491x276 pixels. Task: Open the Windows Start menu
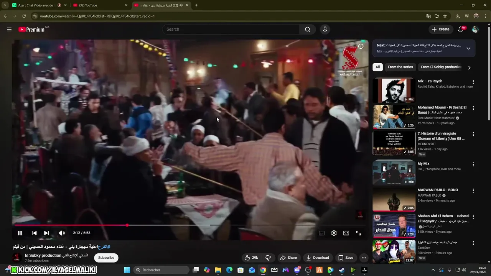pyautogui.click(x=127, y=270)
